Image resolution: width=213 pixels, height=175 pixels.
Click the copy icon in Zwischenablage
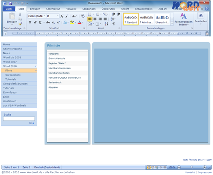click(x=20, y=19)
